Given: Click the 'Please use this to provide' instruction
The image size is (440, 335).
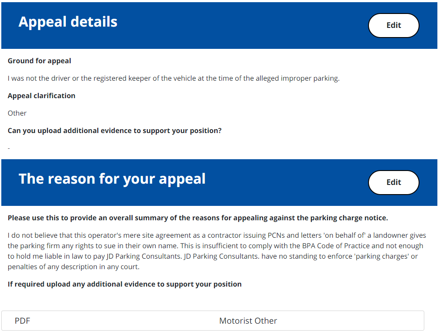Looking at the screenshot, I should tap(198, 218).
